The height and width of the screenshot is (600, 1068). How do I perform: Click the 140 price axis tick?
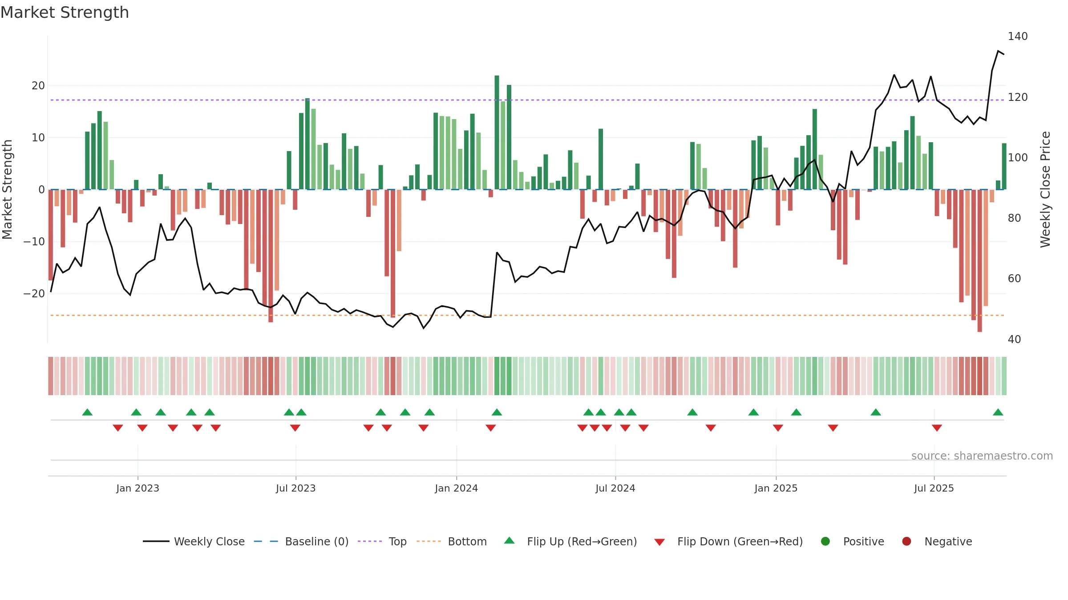tap(1018, 36)
